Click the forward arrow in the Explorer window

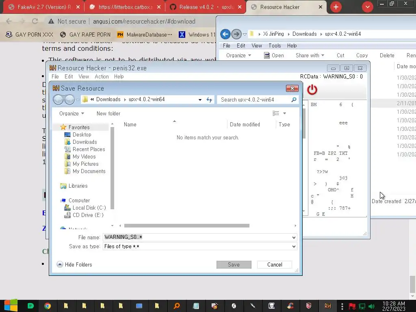(x=236, y=34)
